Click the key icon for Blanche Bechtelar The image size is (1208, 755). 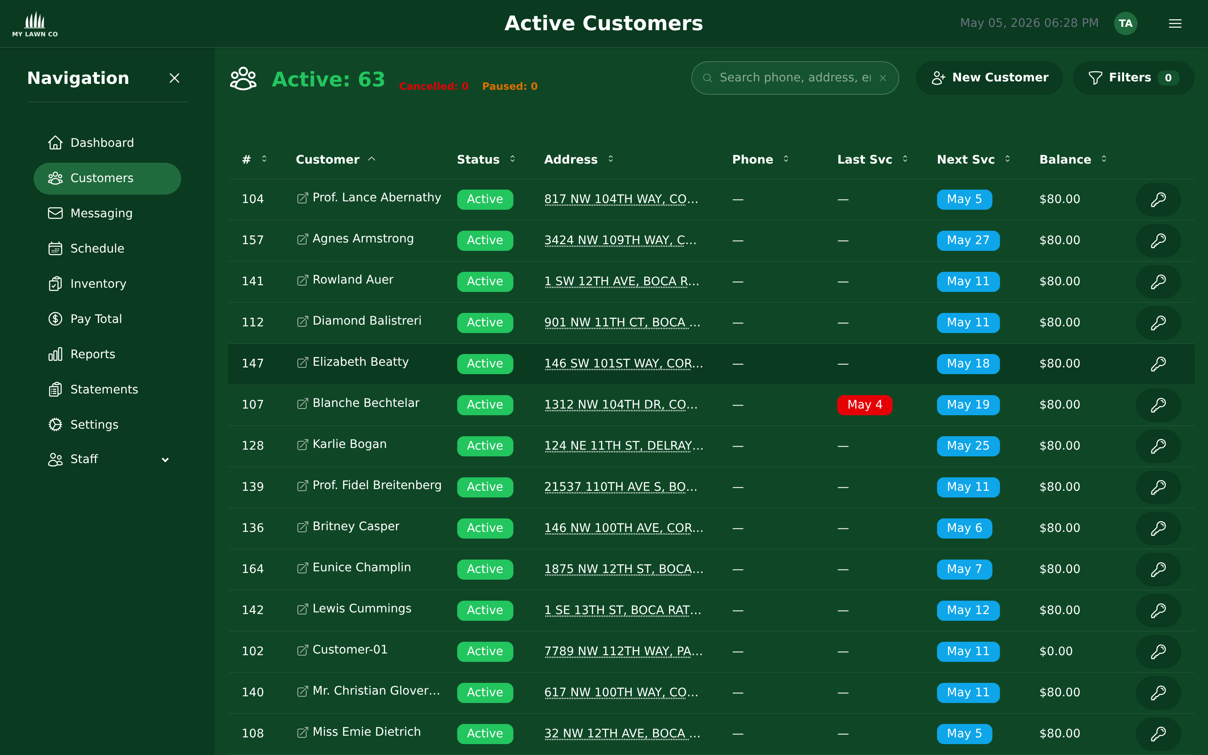1158,404
